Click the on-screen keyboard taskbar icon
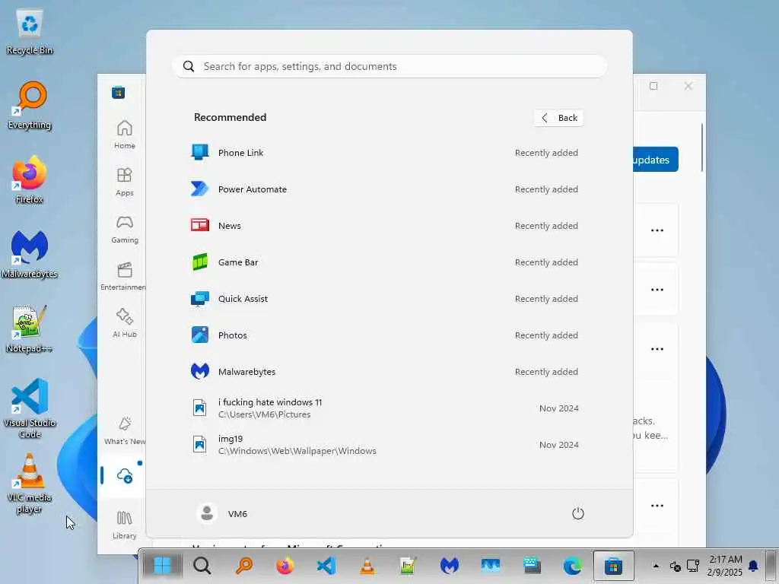Image resolution: width=779 pixels, height=584 pixels. [532, 566]
